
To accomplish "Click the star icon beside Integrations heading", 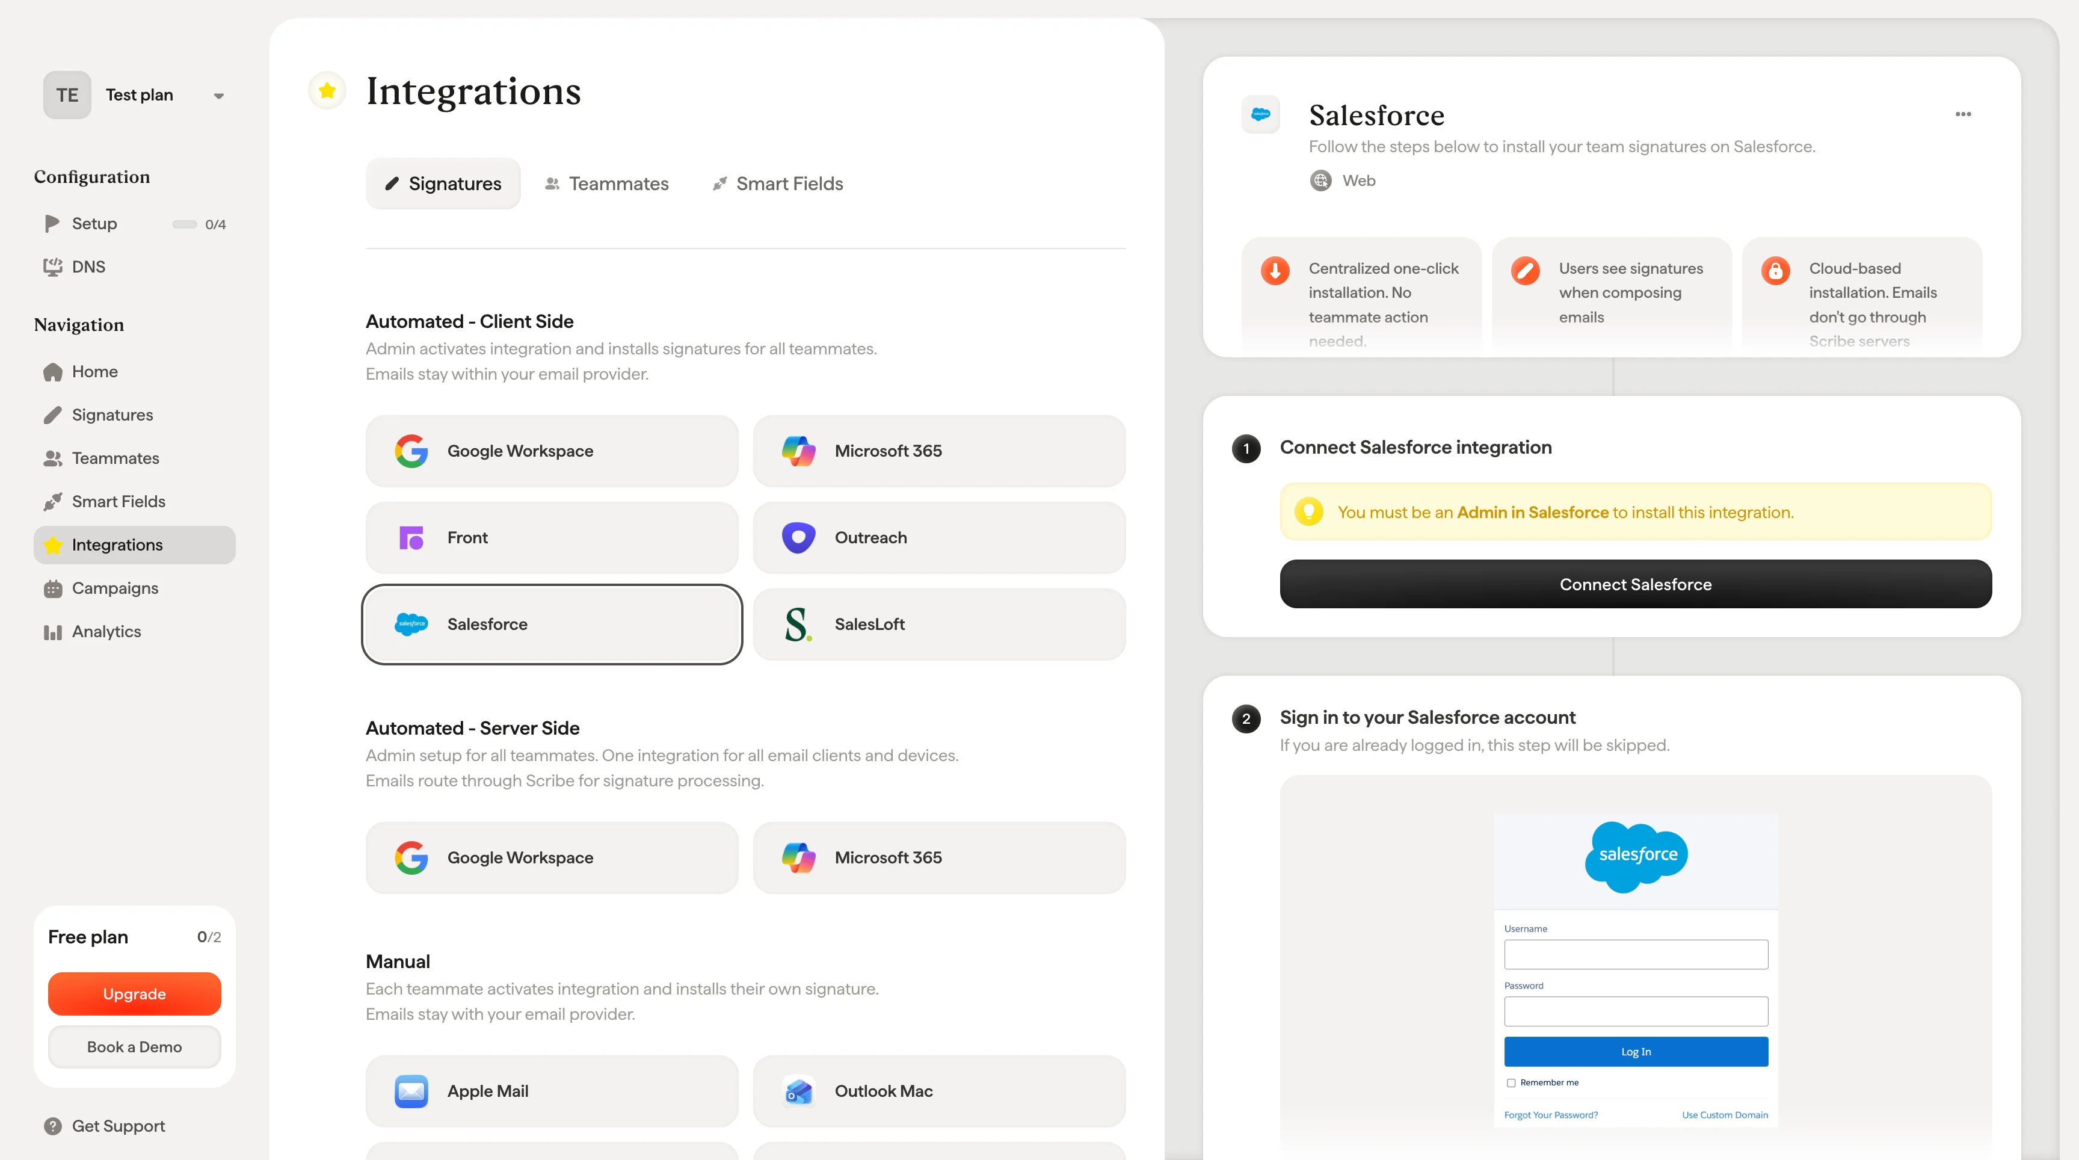I will click(327, 90).
